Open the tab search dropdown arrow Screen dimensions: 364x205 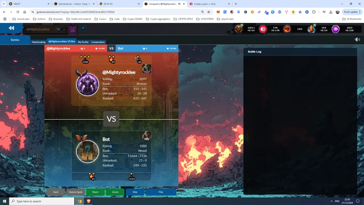4,4
